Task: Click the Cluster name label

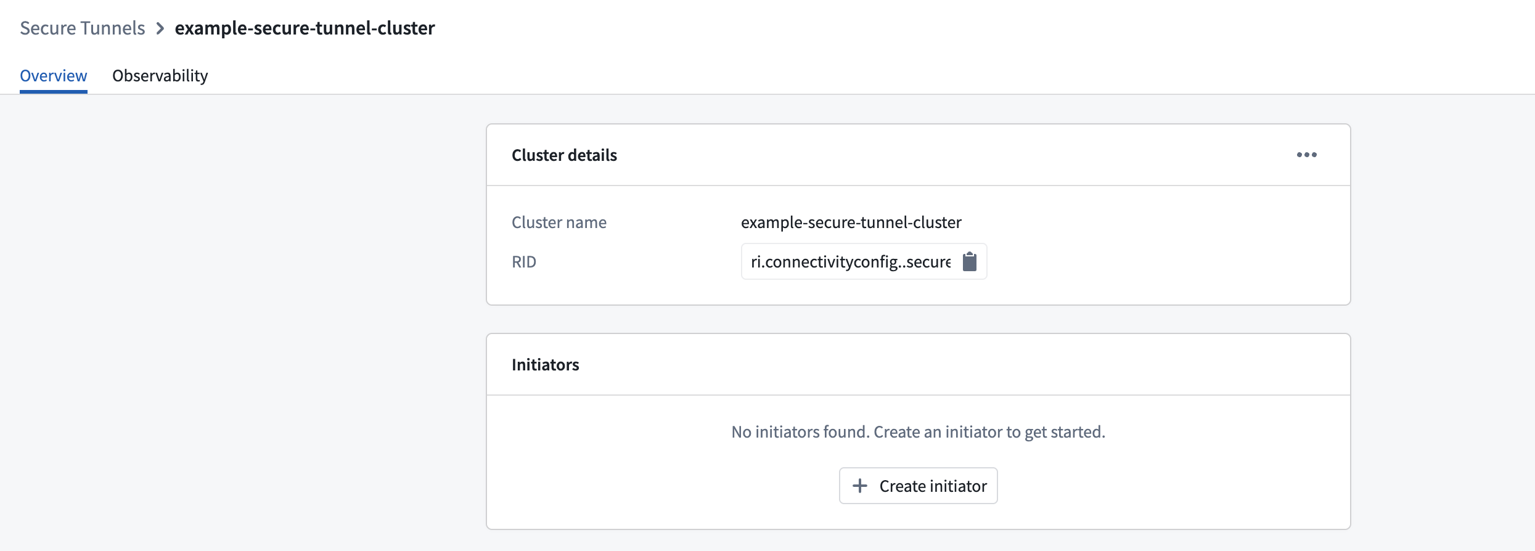Action: click(x=559, y=222)
